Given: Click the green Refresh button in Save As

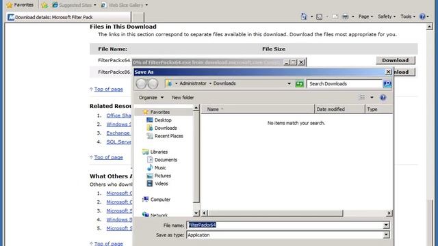Looking at the screenshot, I should [300, 83].
